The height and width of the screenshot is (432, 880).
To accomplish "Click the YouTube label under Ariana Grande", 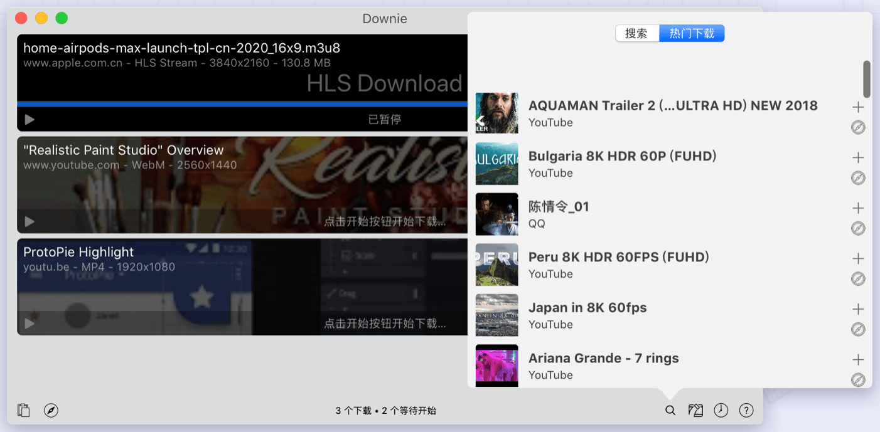I will pos(550,375).
